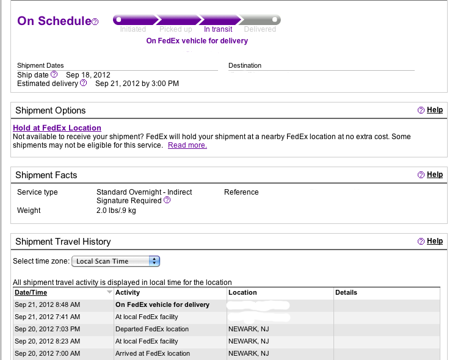
Task: Sort by Date/Time column header
Action: tap(31, 292)
